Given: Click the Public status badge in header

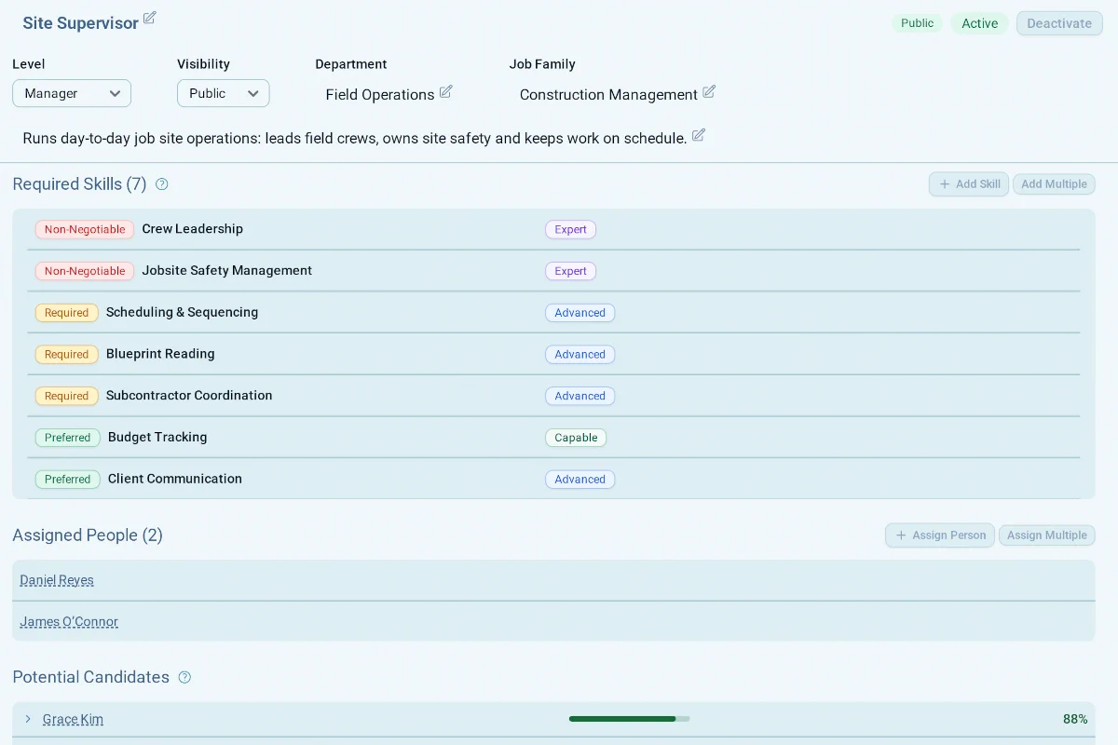Looking at the screenshot, I should point(917,23).
